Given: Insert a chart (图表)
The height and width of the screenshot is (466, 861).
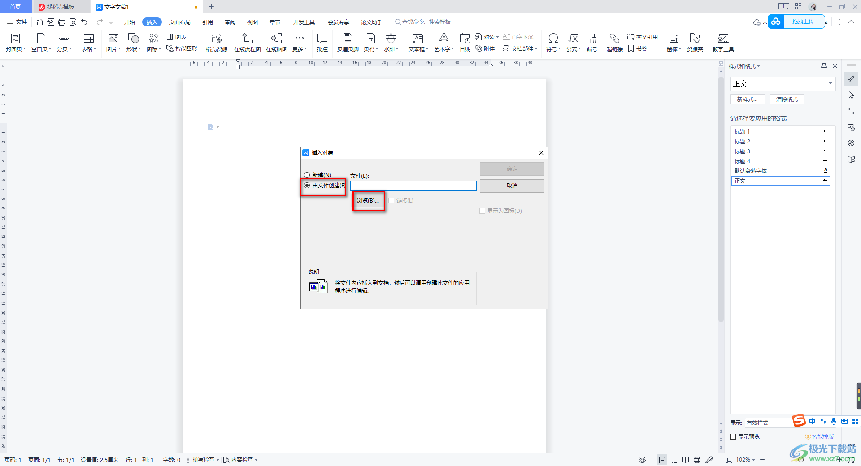Looking at the screenshot, I should pos(176,37).
